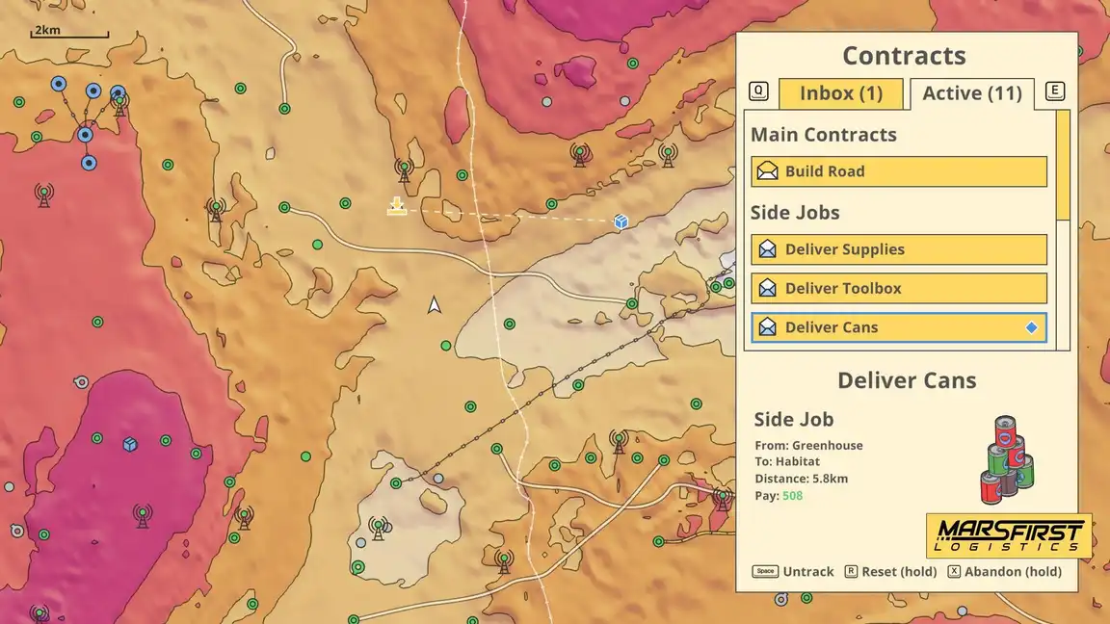This screenshot has width=1110, height=624.
Task: Select the Deliver Supplies side job
Action: coord(898,249)
